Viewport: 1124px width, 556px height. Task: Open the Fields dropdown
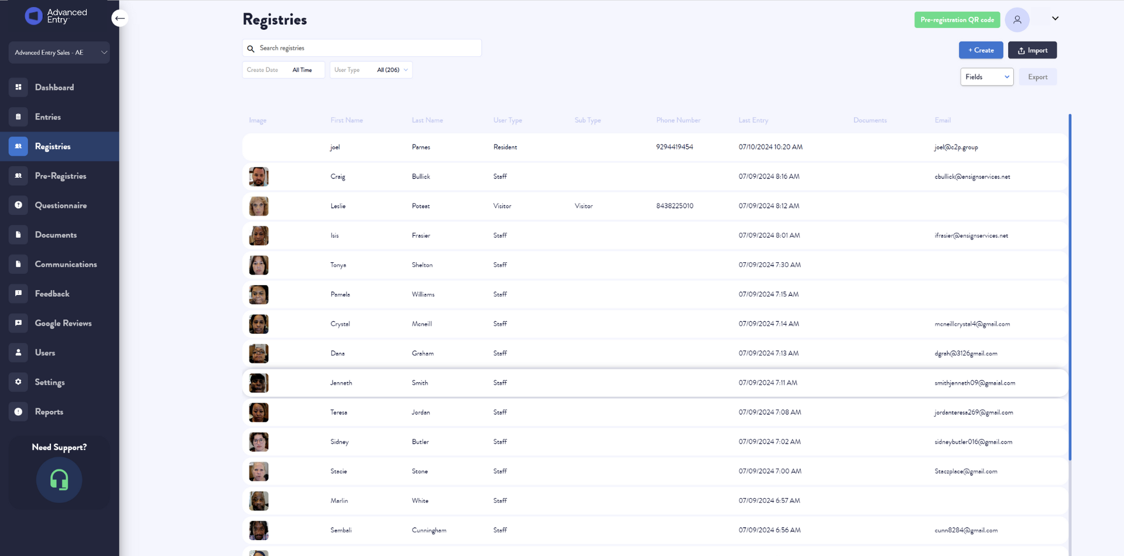coord(986,77)
